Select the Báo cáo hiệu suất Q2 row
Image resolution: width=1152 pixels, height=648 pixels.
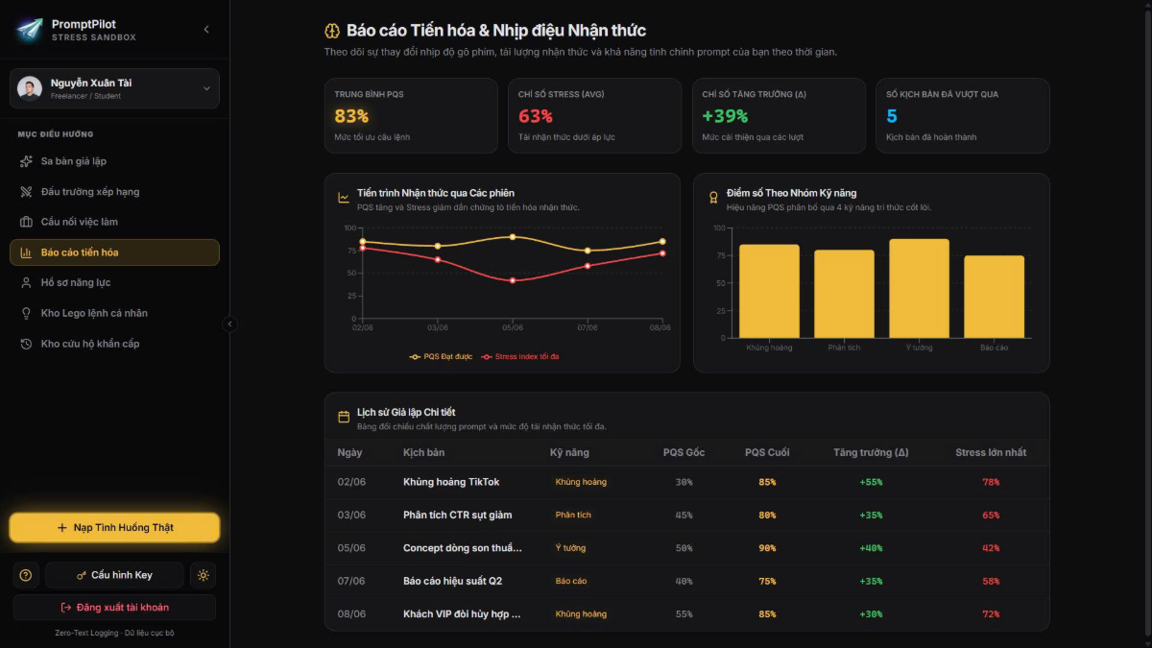click(686, 581)
